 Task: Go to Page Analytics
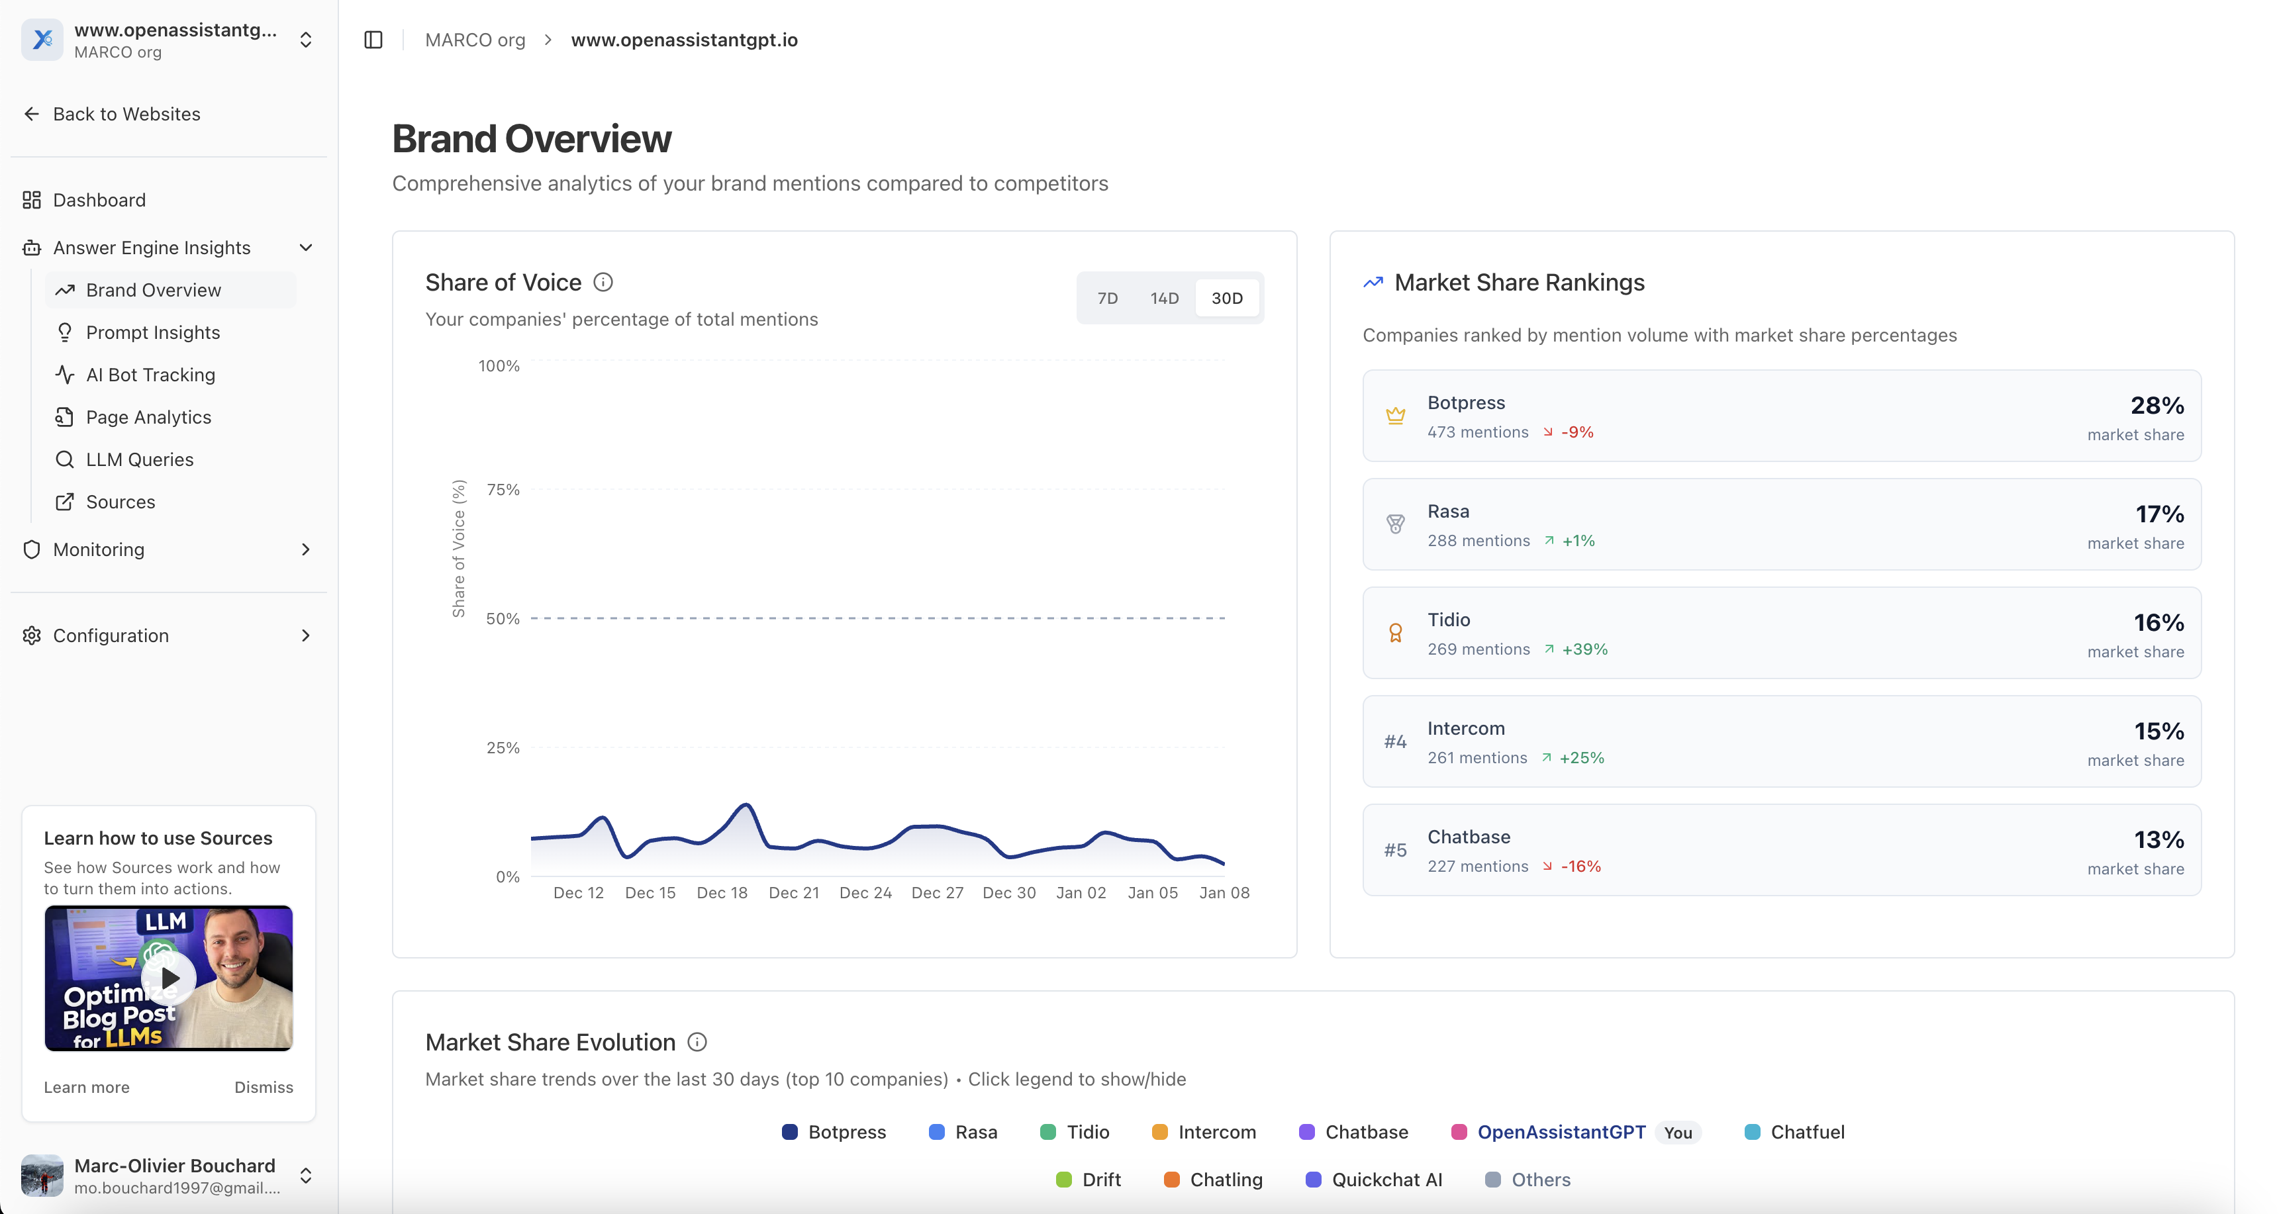point(148,417)
